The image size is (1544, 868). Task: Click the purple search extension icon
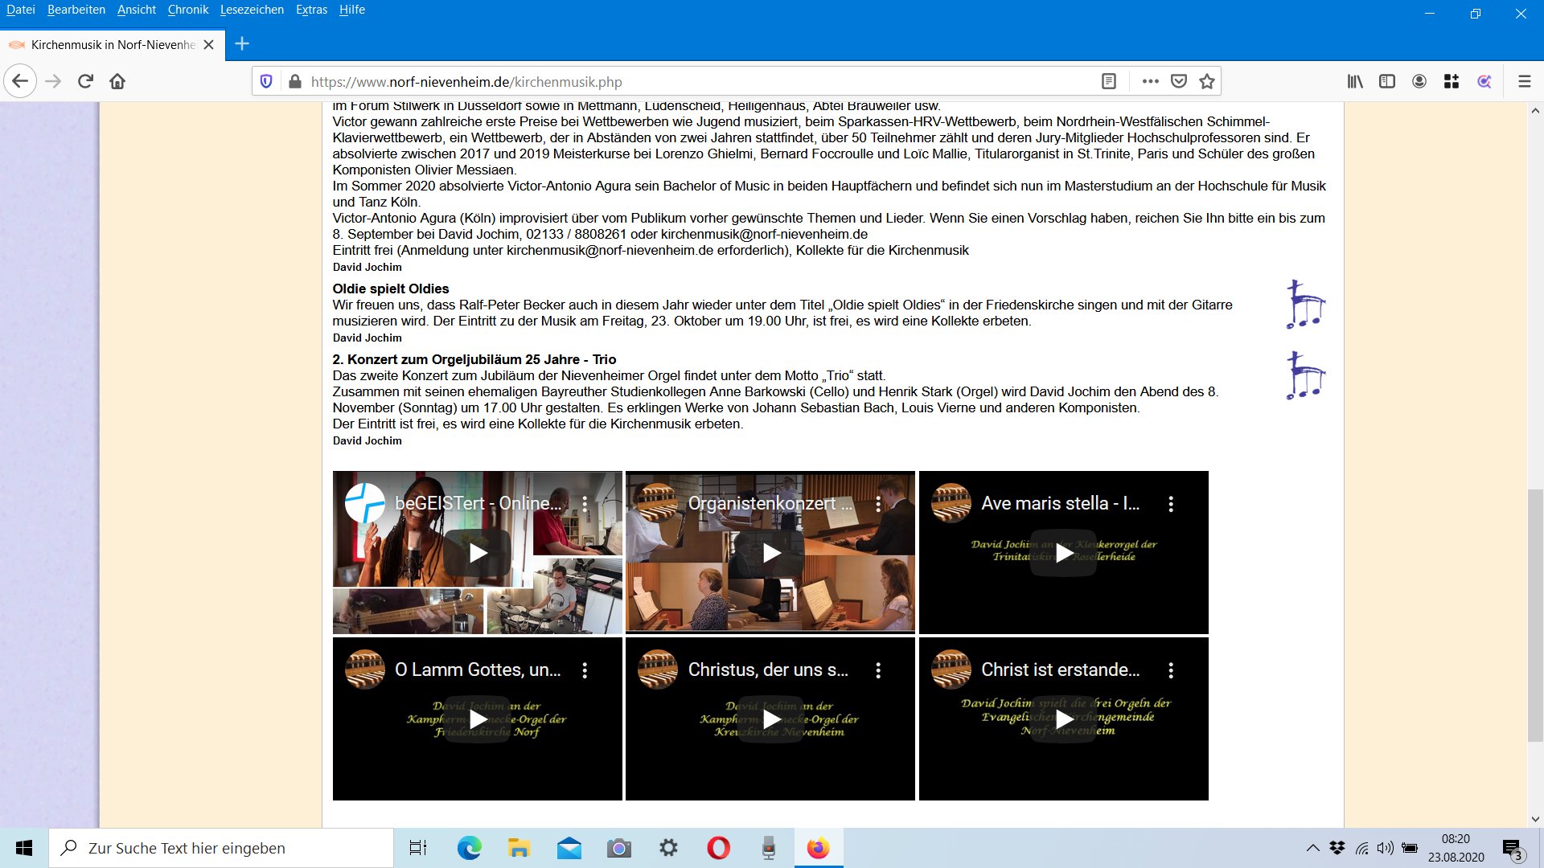(x=1484, y=81)
